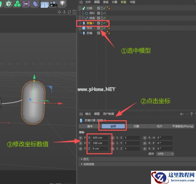
Task: Collapse the 扫描 sweep hierarchy
Action: pyautogui.click(x=80, y=8)
